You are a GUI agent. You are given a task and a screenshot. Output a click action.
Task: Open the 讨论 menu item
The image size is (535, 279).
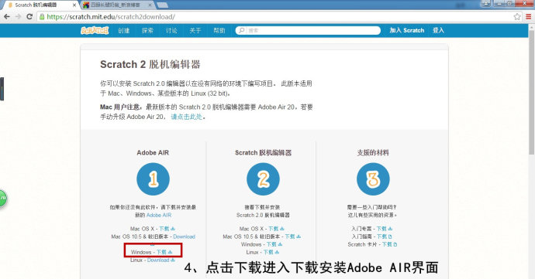(x=171, y=30)
